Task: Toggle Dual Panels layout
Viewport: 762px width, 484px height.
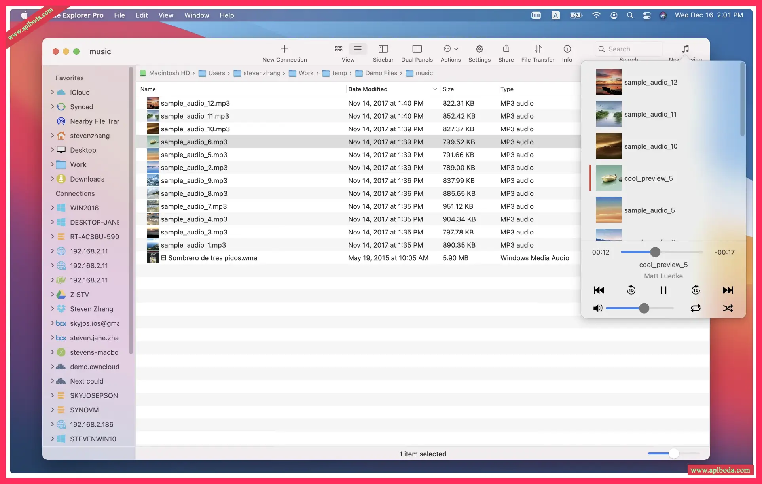Action: pos(417,49)
